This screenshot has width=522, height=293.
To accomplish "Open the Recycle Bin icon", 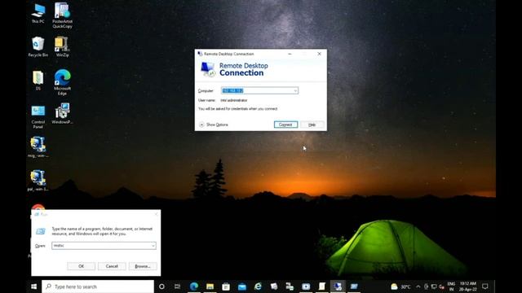I will (38, 47).
